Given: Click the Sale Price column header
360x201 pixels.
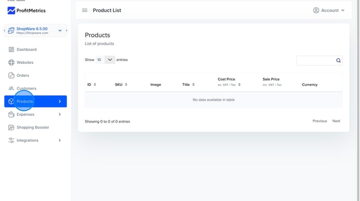Looking at the screenshot, I should (271, 79).
